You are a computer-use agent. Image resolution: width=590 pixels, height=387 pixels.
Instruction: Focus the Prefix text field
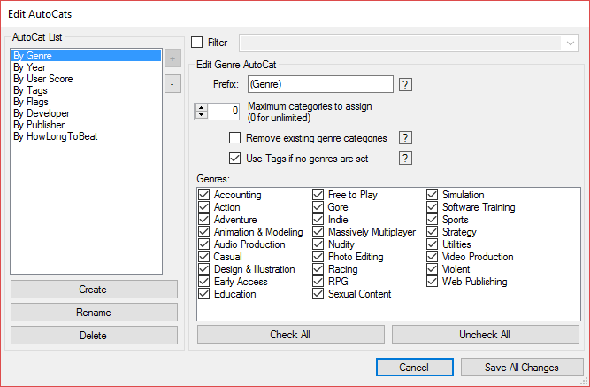click(x=320, y=84)
